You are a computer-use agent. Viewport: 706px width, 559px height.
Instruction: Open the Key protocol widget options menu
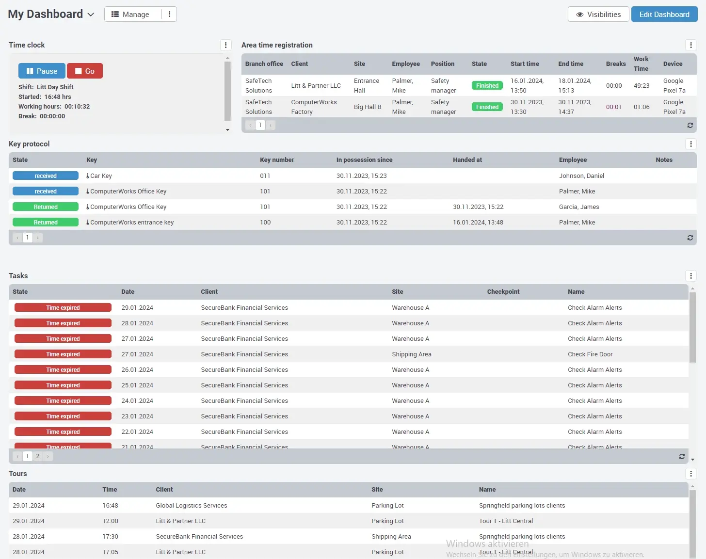point(690,144)
